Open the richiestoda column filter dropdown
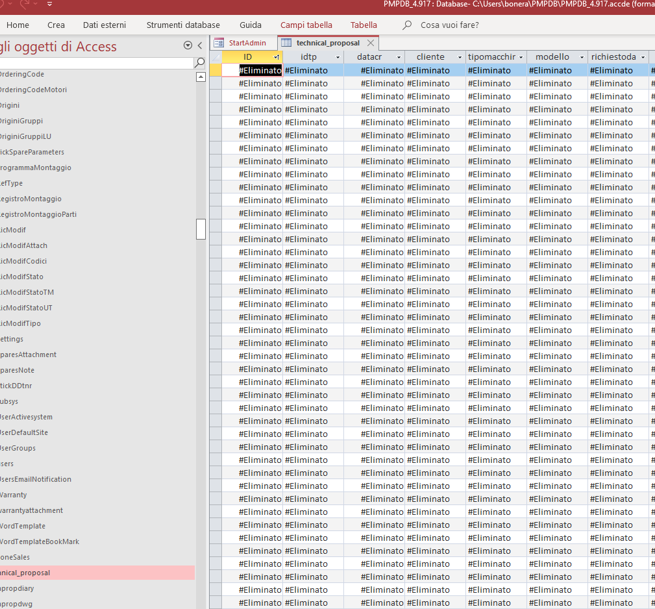The image size is (655, 609). click(x=643, y=57)
